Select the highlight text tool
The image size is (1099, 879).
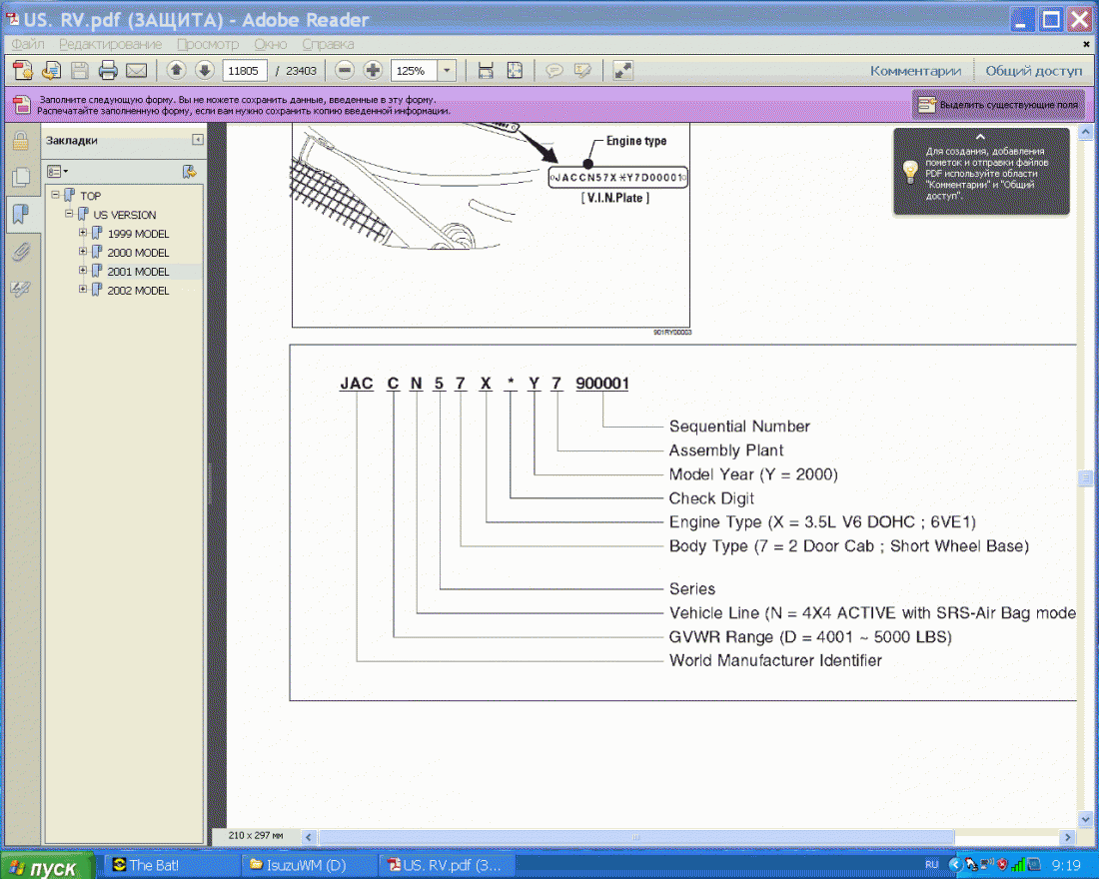point(583,70)
